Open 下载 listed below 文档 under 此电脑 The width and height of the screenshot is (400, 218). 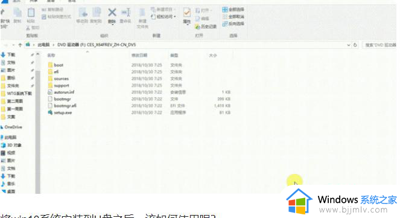(x=8, y=176)
